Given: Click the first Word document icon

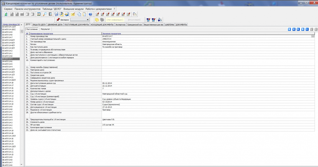Looking at the screenshot, I should click(x=148, y=20).
